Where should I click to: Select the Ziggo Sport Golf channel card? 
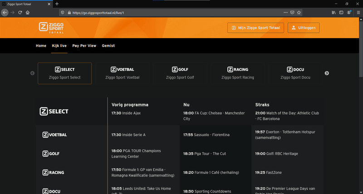coord(180,73)
